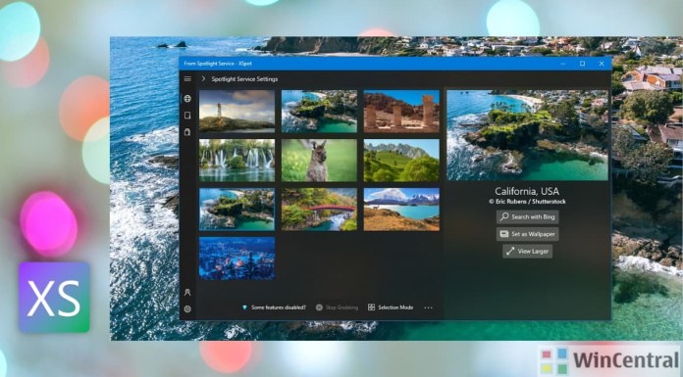
Task: Open the square page sidebar icon
Action: pos(187,116)
